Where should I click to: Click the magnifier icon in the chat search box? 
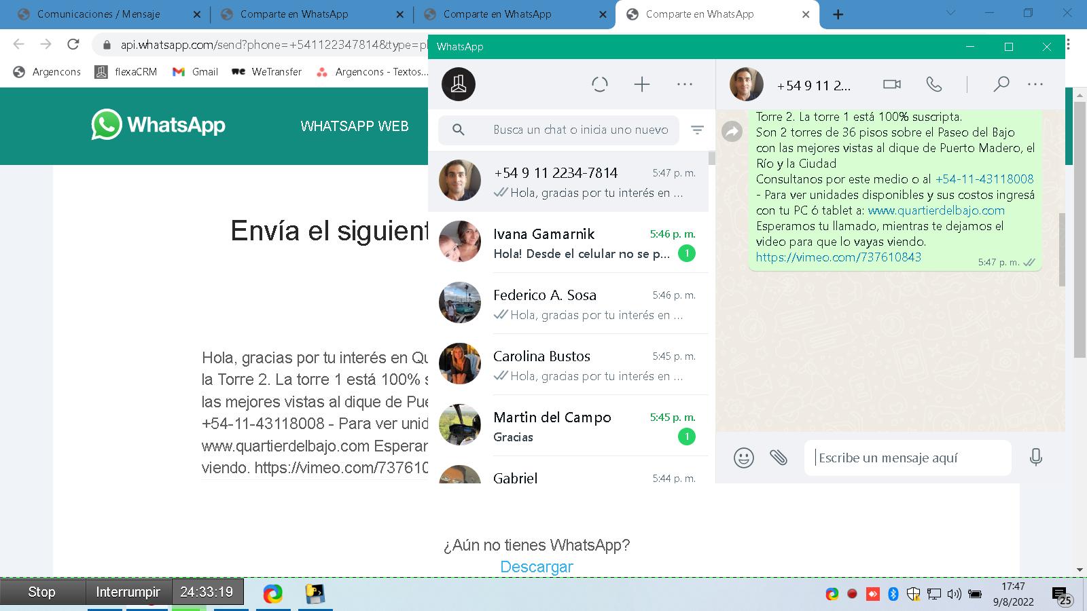tap(459, 130)
